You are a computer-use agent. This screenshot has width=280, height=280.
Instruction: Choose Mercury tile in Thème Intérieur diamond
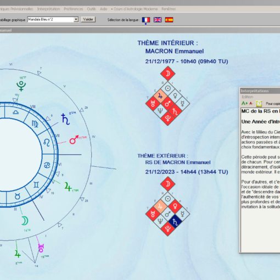point(182,103)
